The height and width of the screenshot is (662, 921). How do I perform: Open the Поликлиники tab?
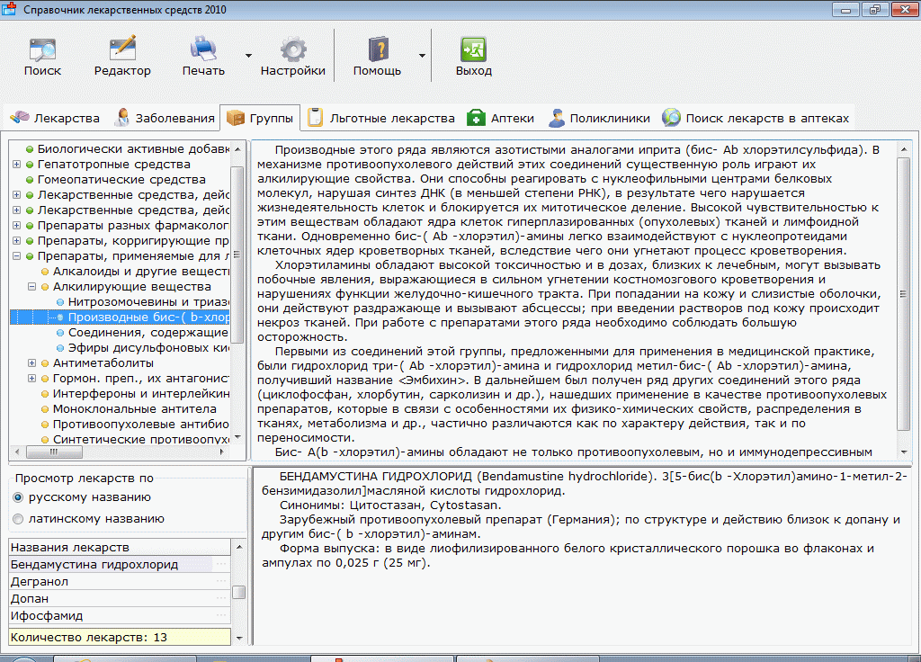[x=599, y=118]
